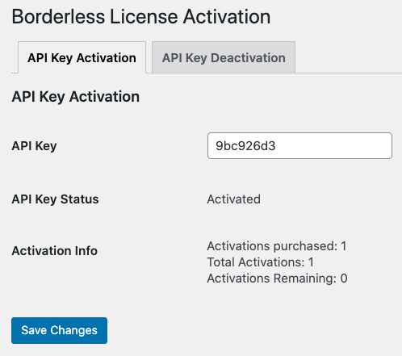The image size is (402, 356).
Task: Click the word Borderless in page title
Action: click(58, 17)
